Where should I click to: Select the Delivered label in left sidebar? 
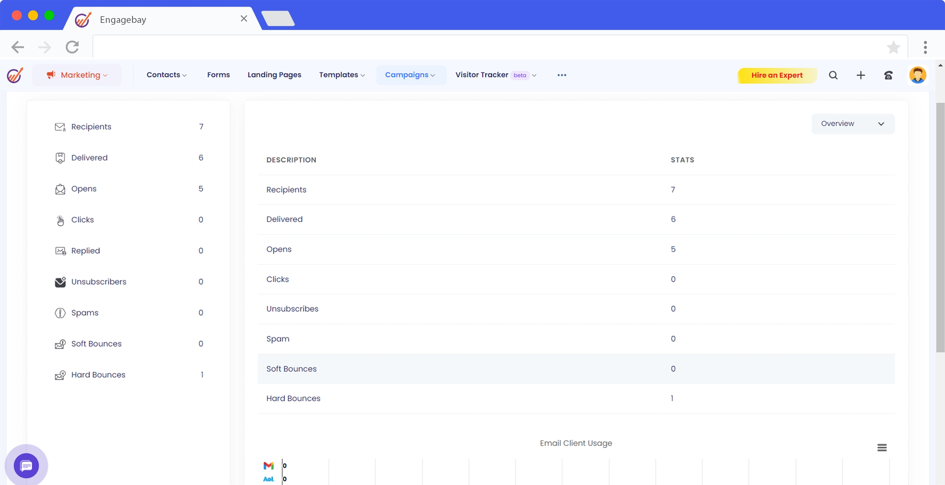[x=89, y=158]
